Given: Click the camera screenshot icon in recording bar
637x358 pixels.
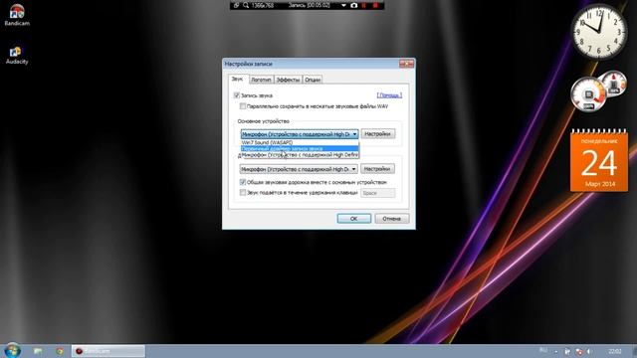Looking at the screenshot, I should pos(354,5).
